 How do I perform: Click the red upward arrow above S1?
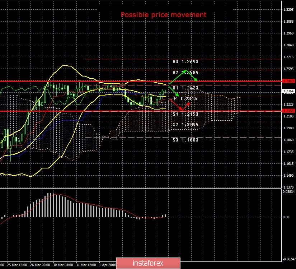click(x=186, y=106)
